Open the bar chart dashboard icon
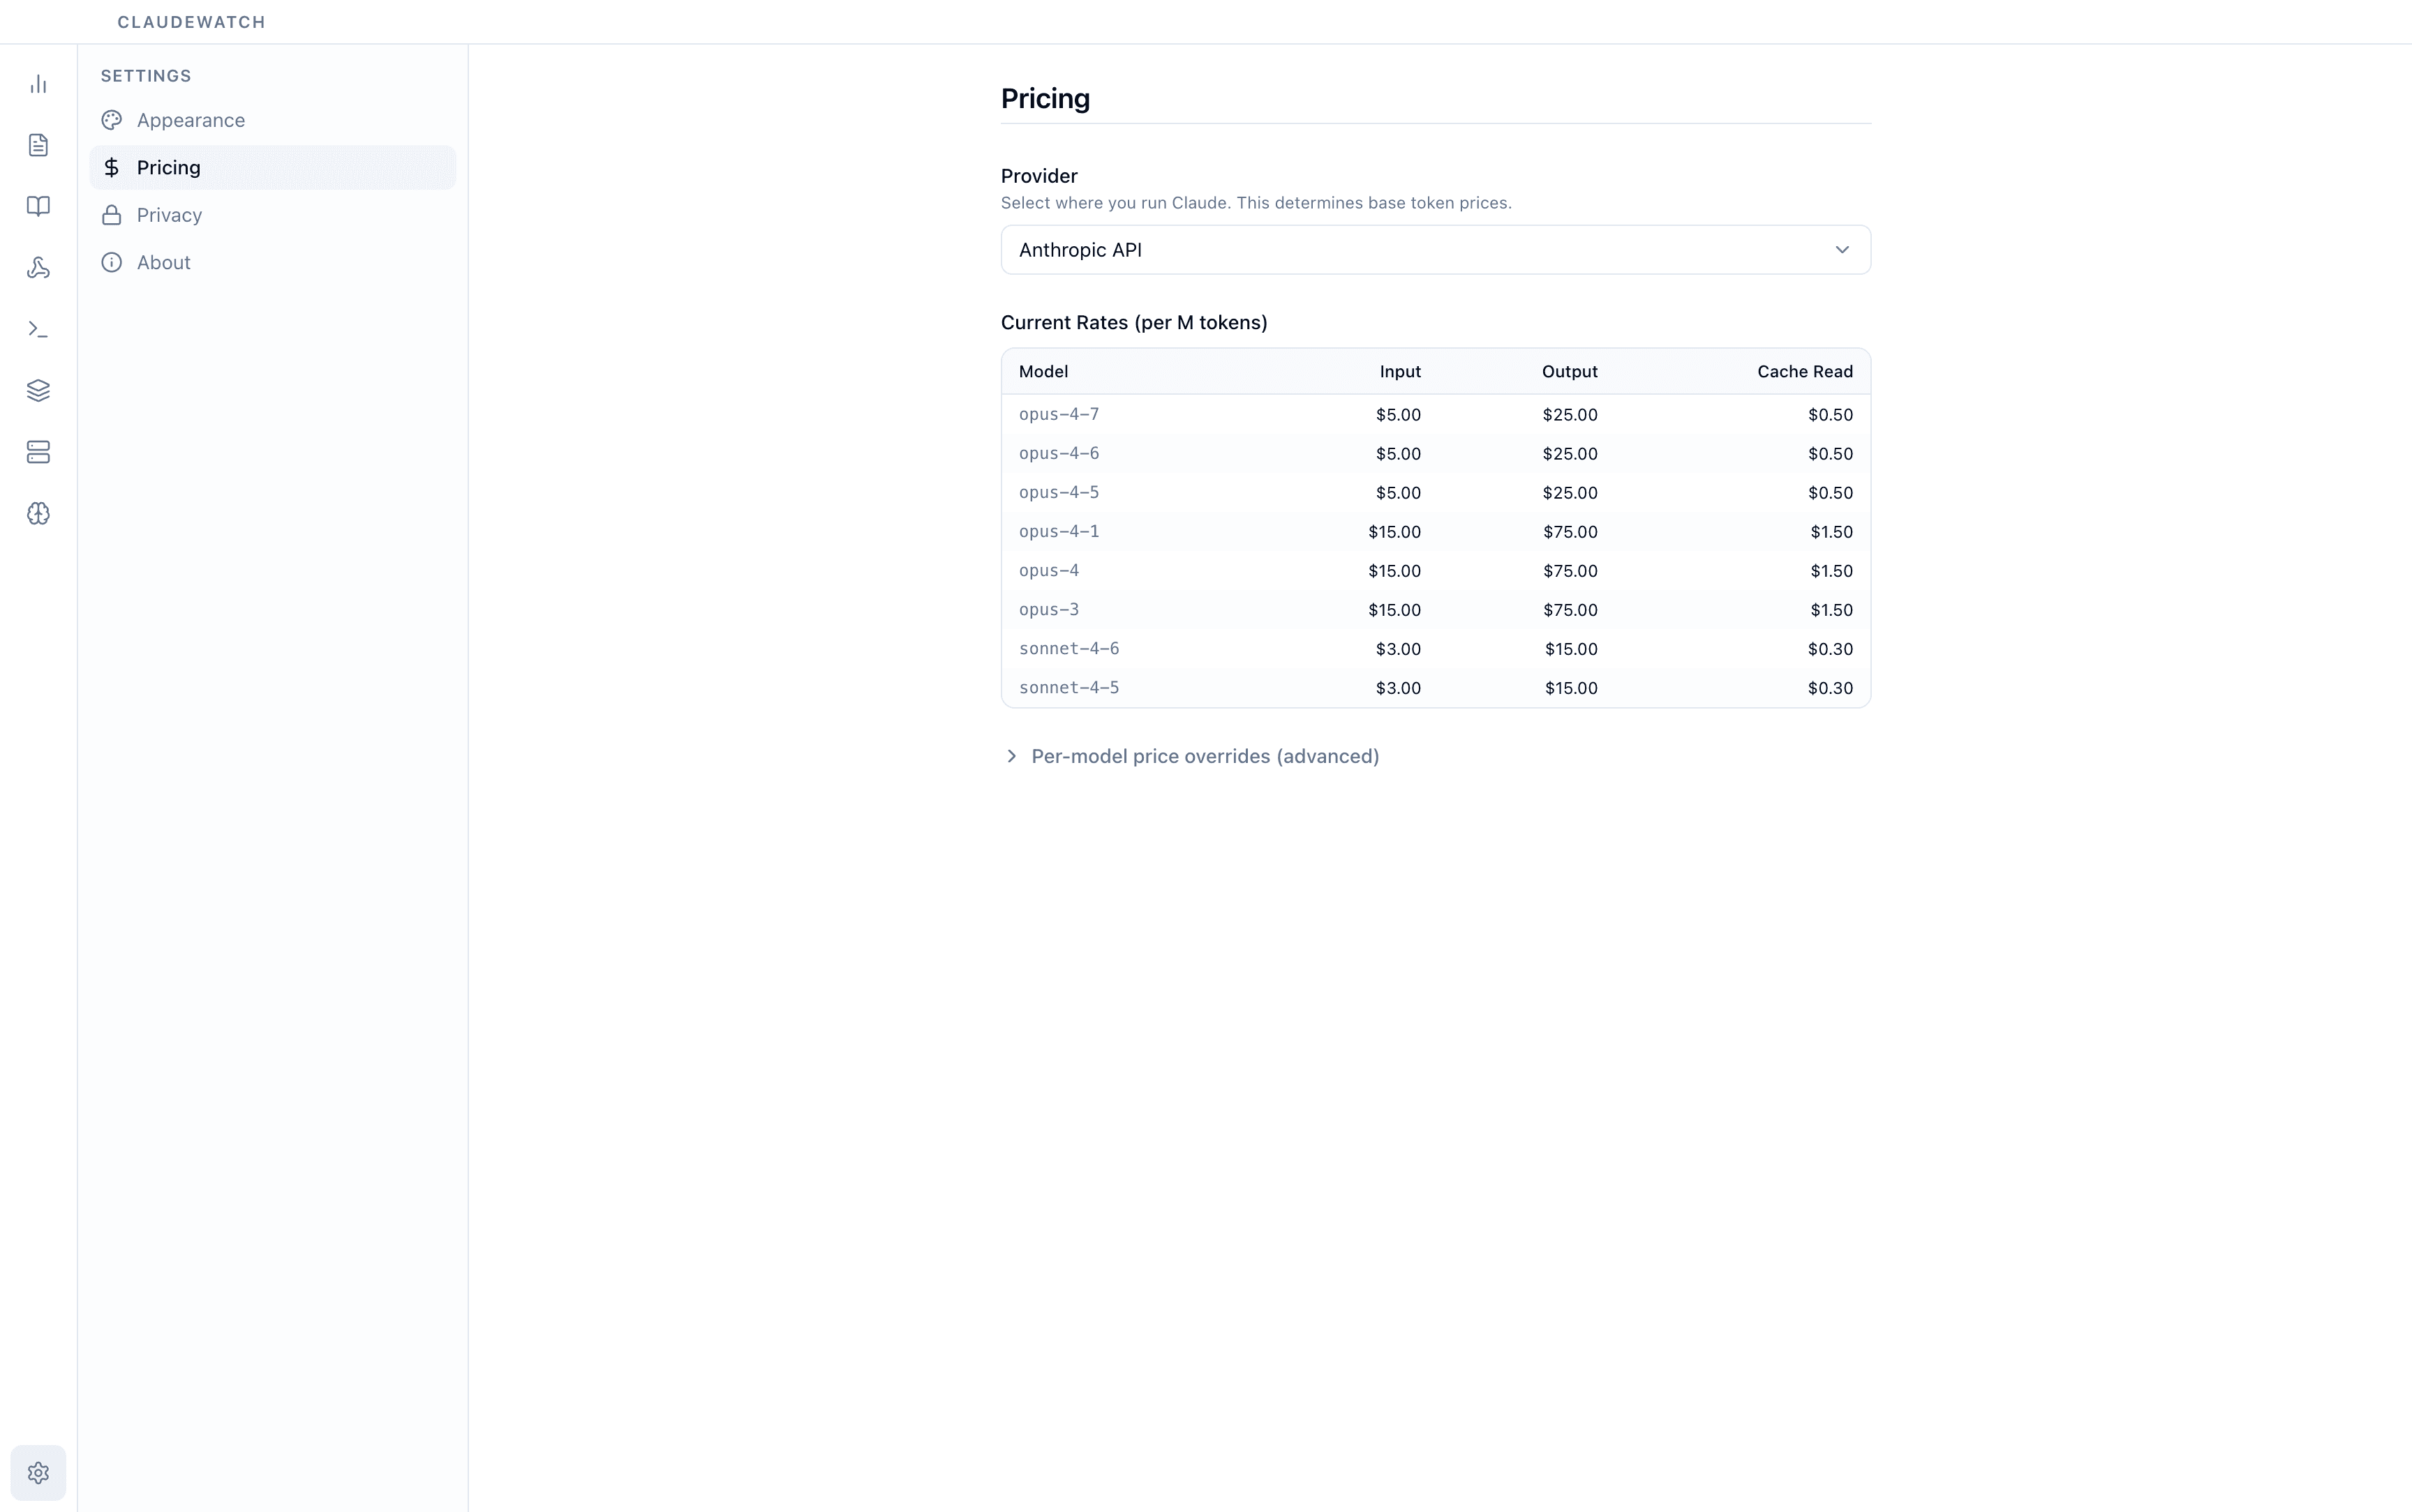 click(38, 84)
